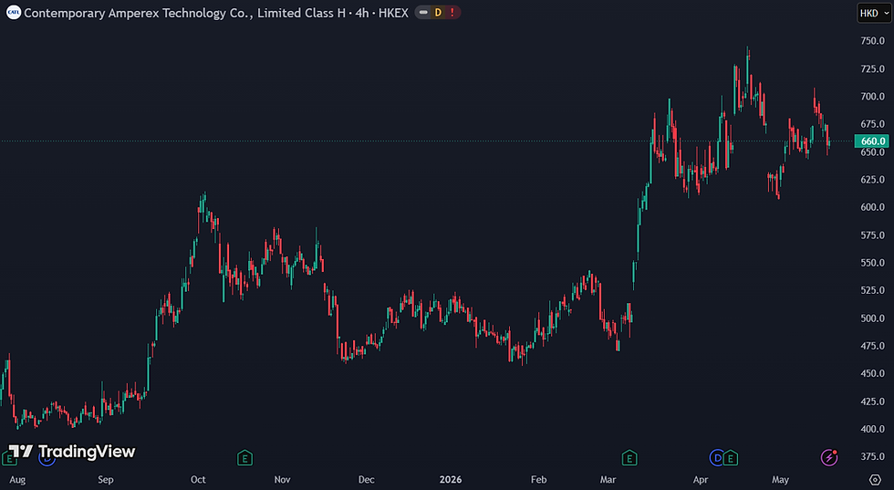Screen dimensions: 894x490
Task: Click the 600.0 price axis label
Action: pos(872,208)
